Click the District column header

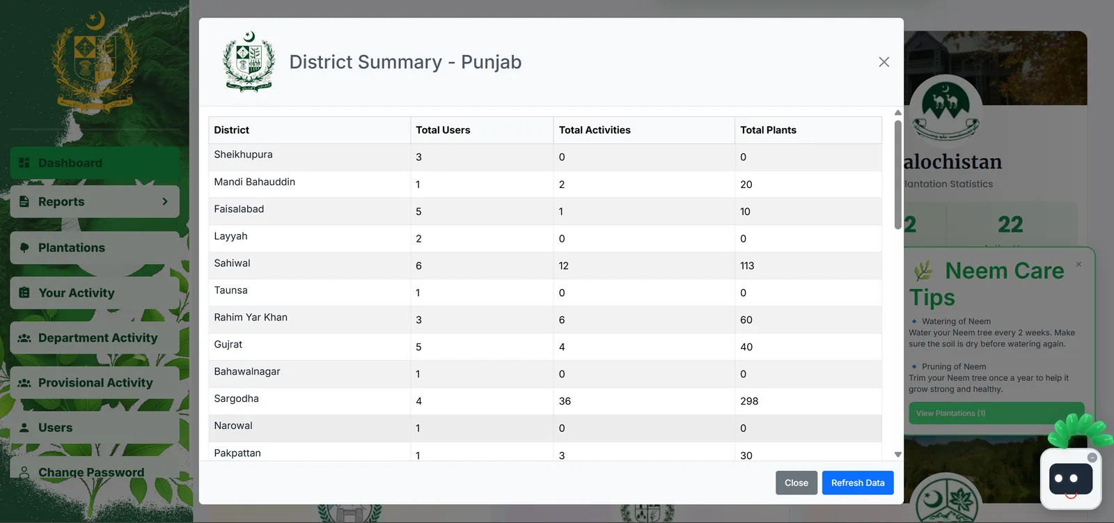pos(309,130)
